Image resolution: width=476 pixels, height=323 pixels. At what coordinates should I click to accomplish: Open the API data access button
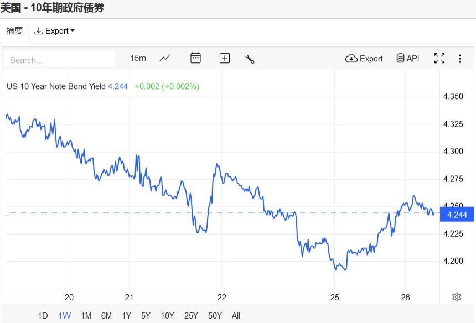tap(408, 58)
